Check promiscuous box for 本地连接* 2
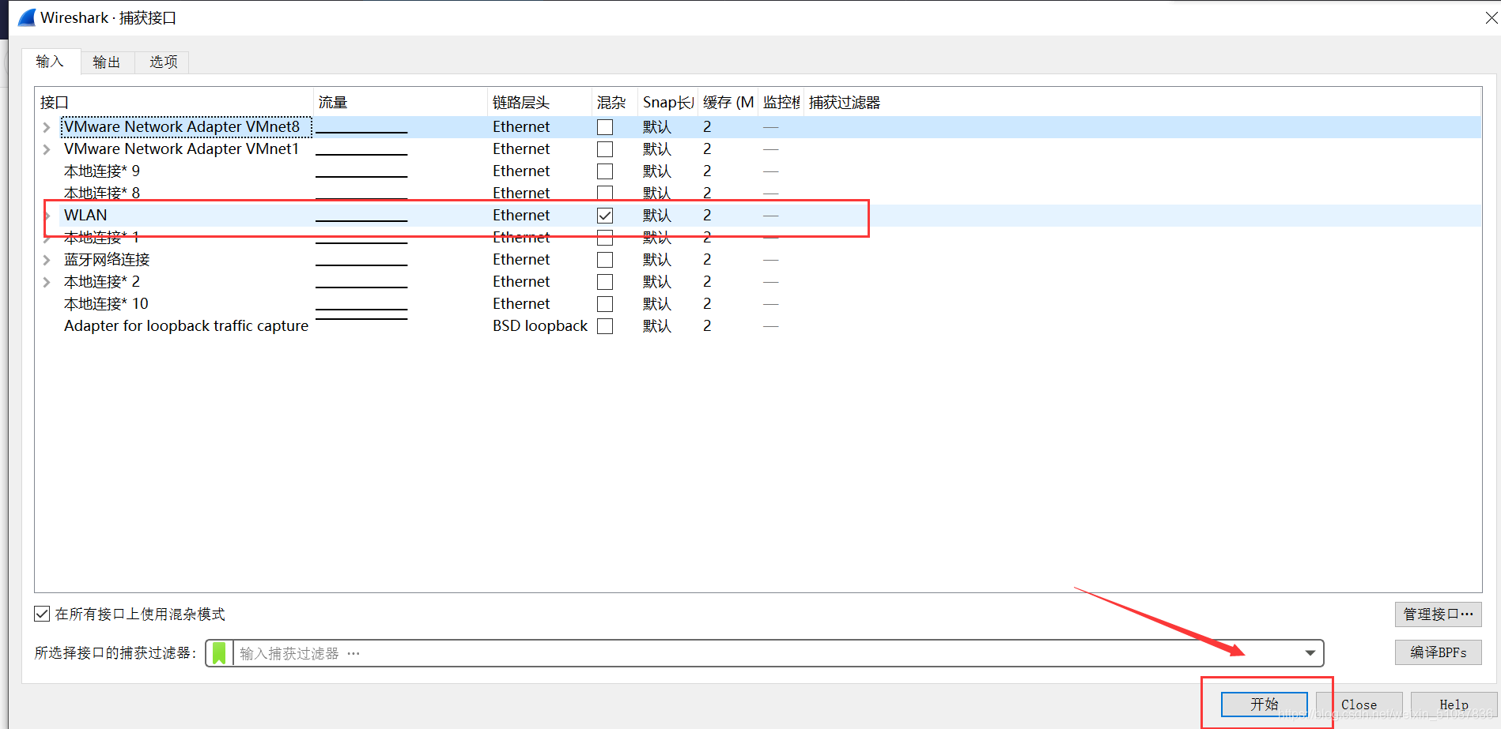1501x729 pixels. 605,282
